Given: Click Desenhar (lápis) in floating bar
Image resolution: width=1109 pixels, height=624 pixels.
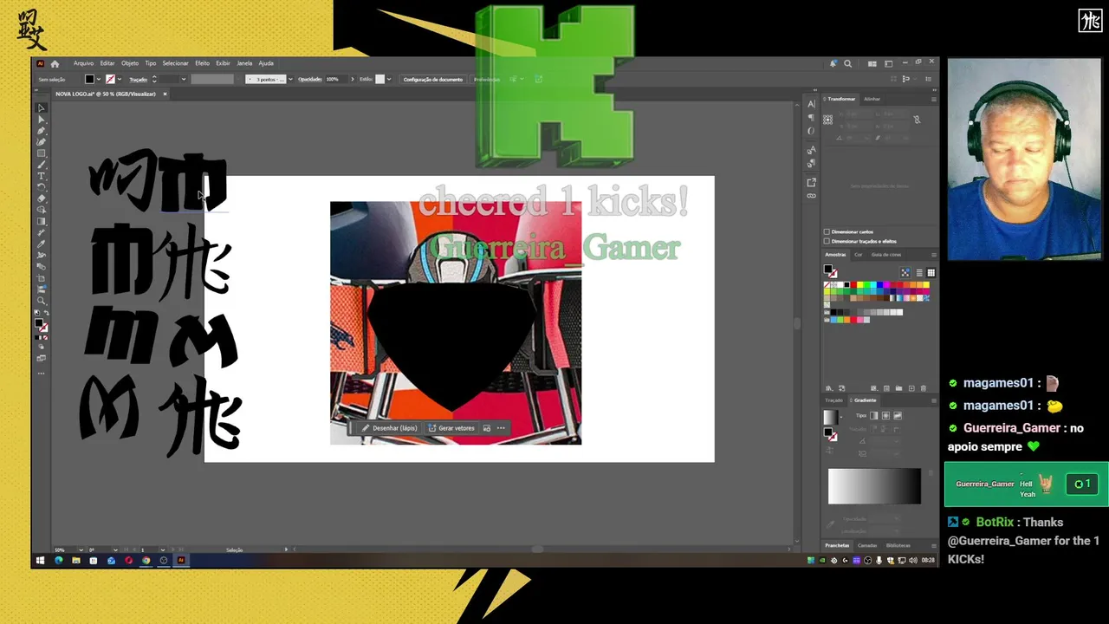Looking at the screenshot, I should 390,428.
